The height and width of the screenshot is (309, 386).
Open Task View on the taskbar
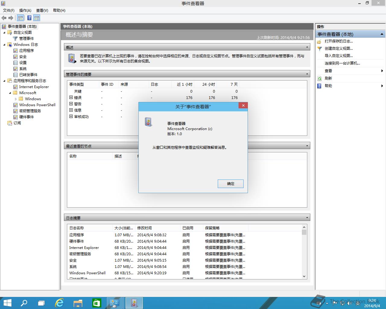(x=41, y=303)
